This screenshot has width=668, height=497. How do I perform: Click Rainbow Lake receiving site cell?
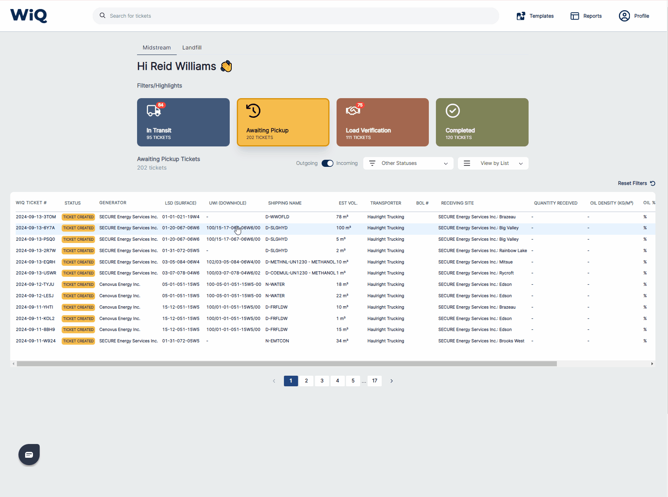tap(483, 250)
